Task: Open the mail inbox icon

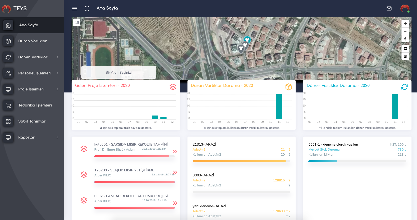Action: [389, 9]
